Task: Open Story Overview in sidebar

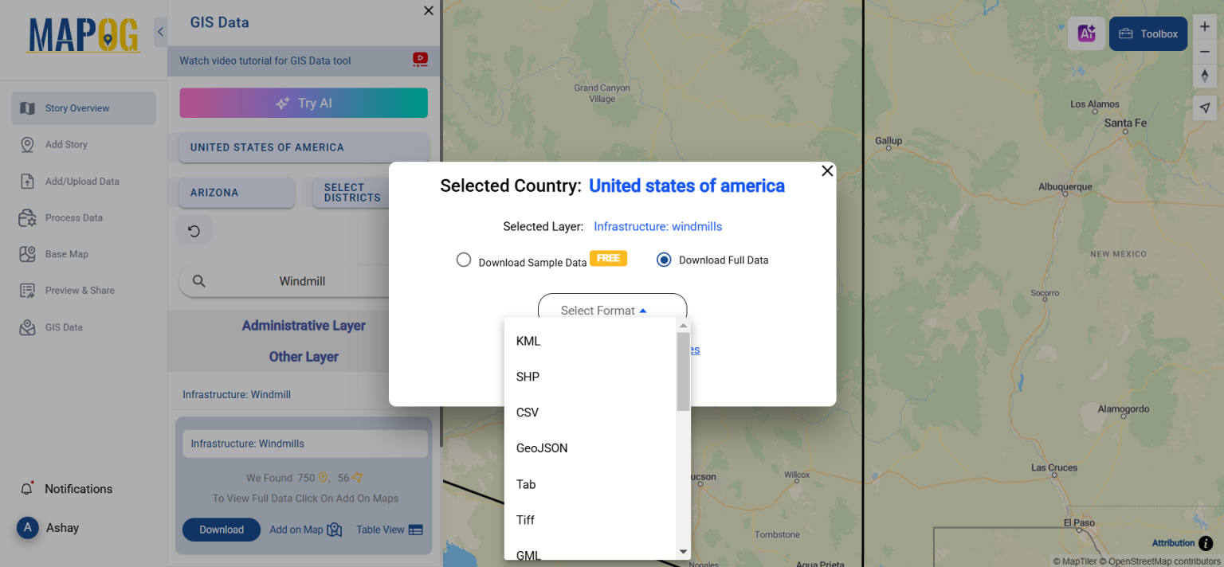Action: point(84,108)
